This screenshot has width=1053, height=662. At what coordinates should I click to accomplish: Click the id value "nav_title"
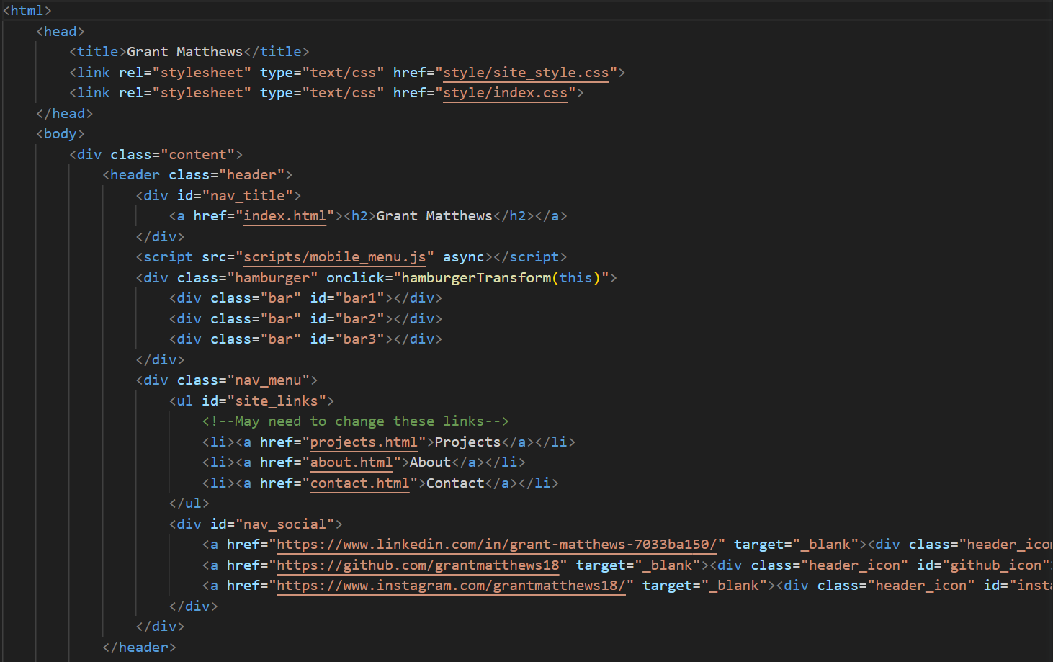(247, 196)
